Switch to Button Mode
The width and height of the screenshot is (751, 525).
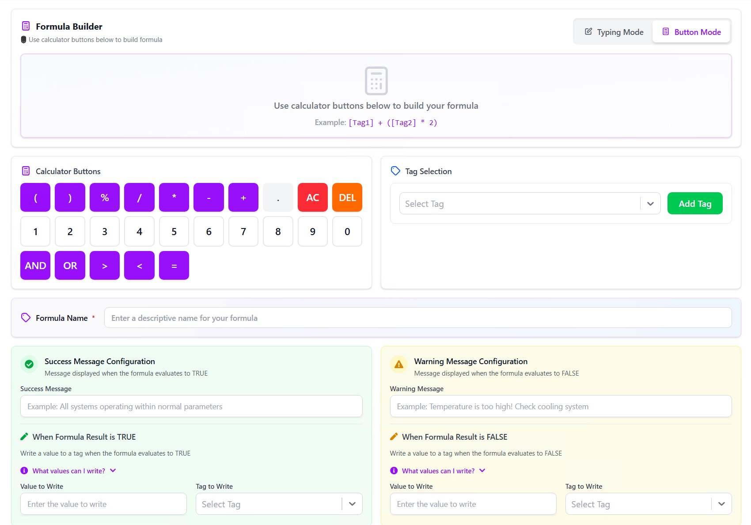tap(691, 32)
